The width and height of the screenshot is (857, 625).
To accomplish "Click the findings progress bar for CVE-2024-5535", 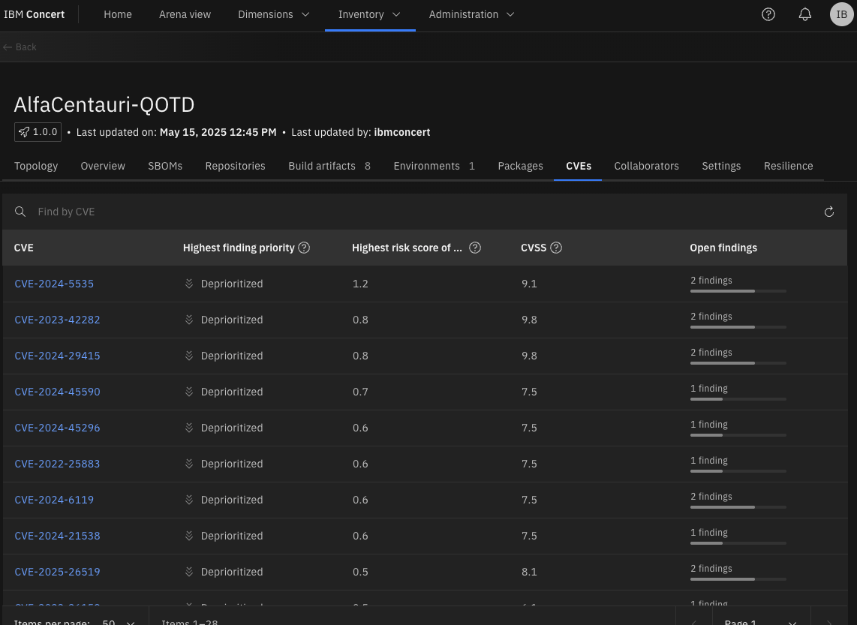I will click(x=738, y=291).
